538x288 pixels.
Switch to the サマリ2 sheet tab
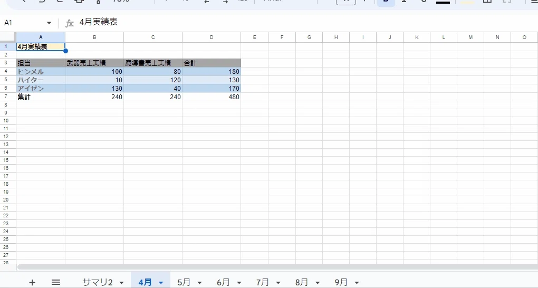[98, 282]
